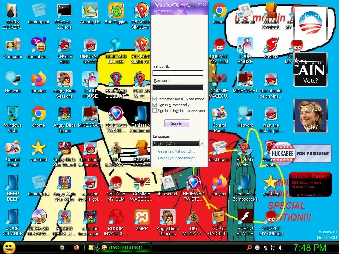Open the folder icon on the taskbar
The width and height of the screenshot is (339, 254).
click(91, 247)
